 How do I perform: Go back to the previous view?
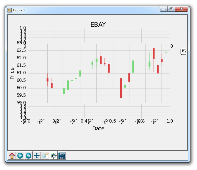pos(20,156)
